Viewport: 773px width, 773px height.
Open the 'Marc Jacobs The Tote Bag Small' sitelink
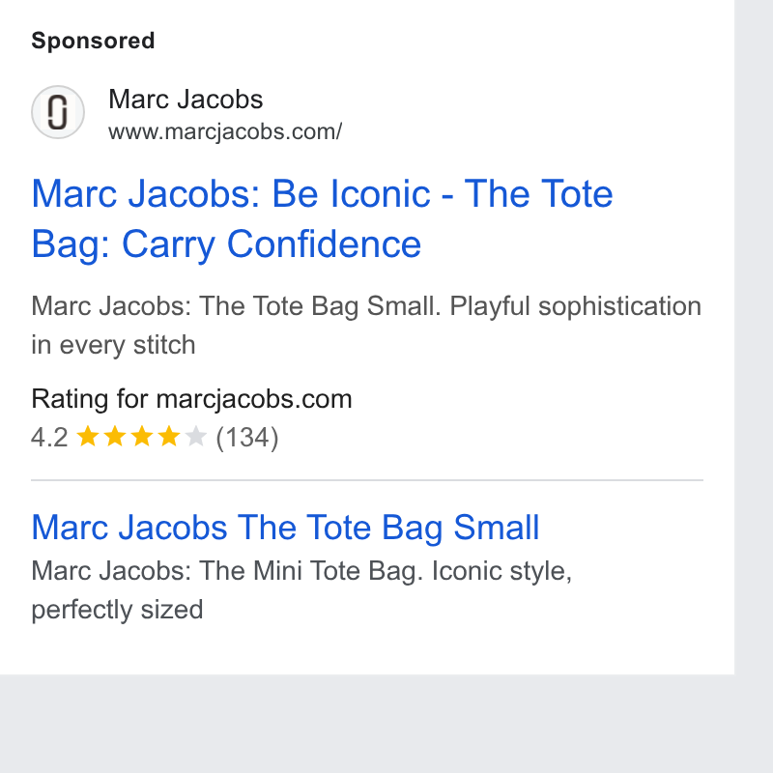coord(285,528)
